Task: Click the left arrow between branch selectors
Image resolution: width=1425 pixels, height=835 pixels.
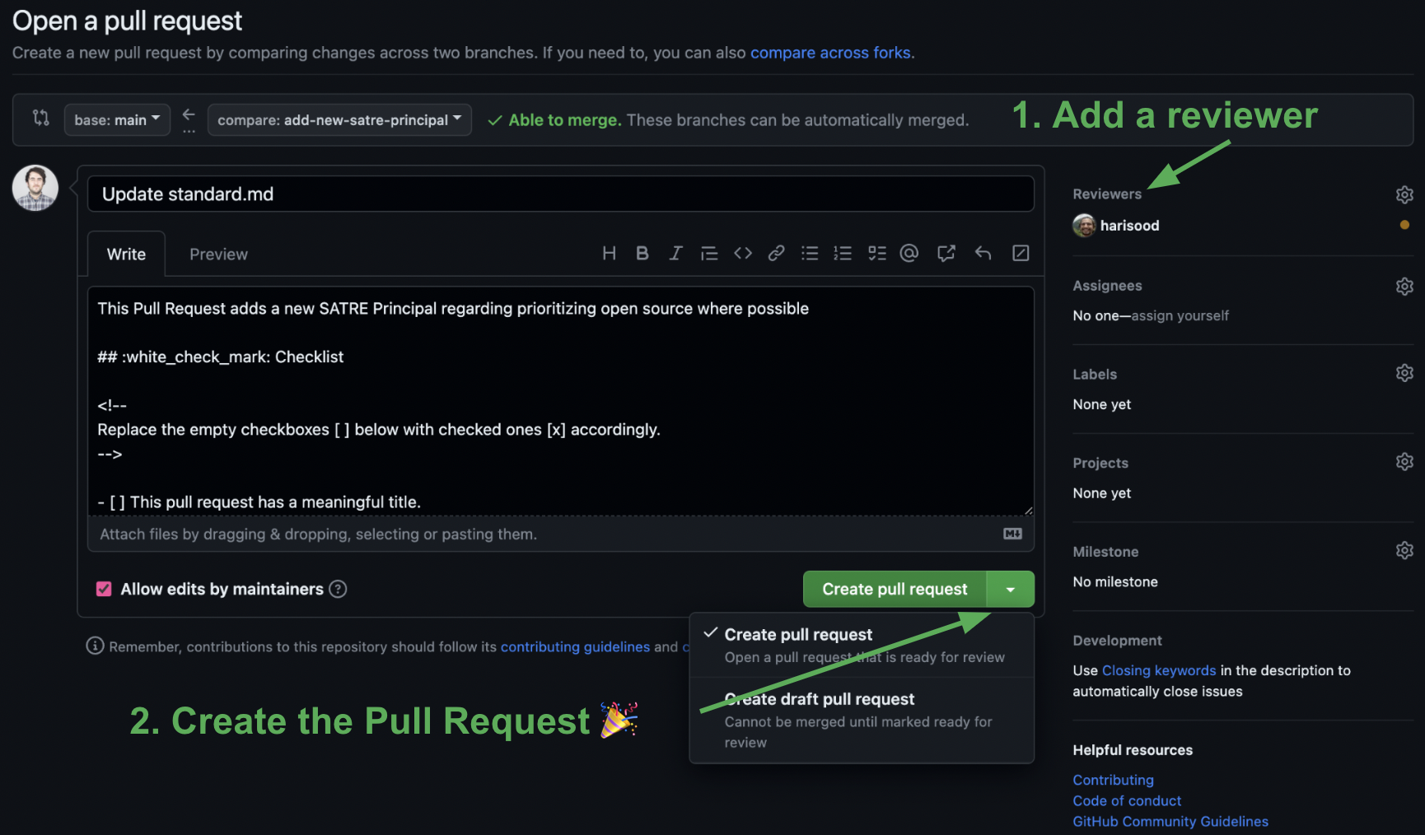Action: point(189,114)
